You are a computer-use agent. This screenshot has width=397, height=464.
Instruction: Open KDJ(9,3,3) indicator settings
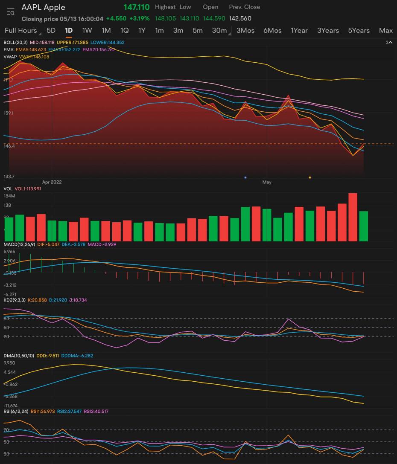click(15, 300)
